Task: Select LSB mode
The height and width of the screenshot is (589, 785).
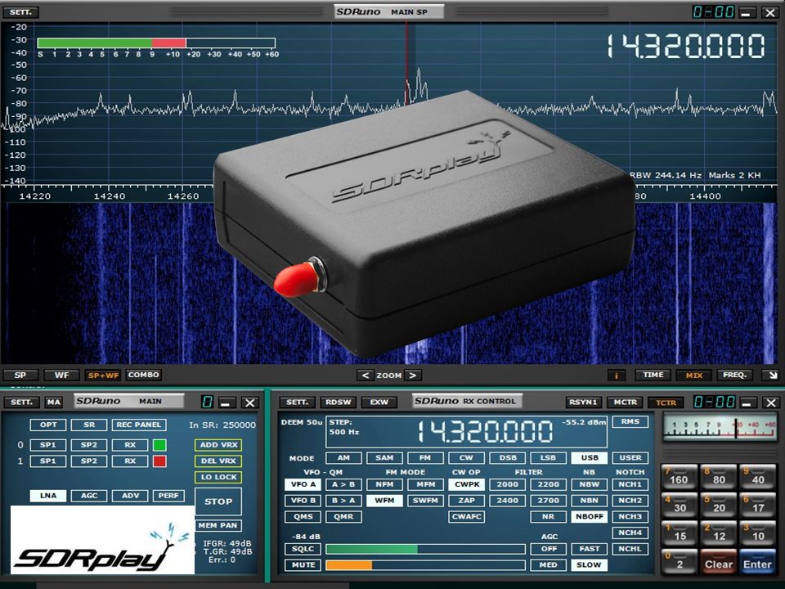Action: tap(548, 458)
